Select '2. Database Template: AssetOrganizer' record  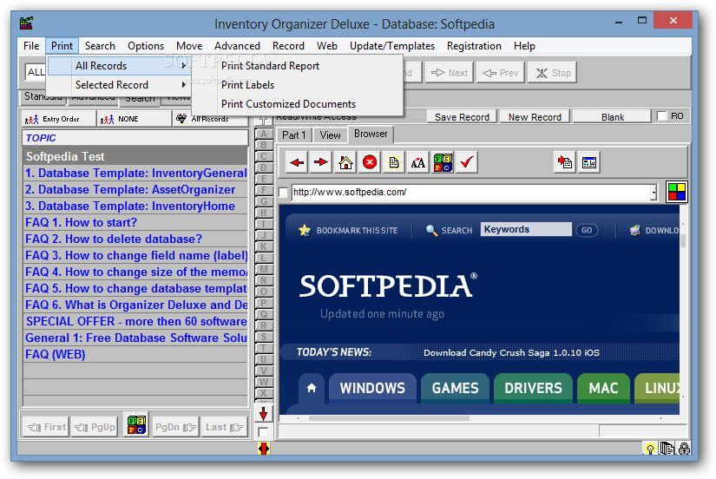(x=135, y=189)
